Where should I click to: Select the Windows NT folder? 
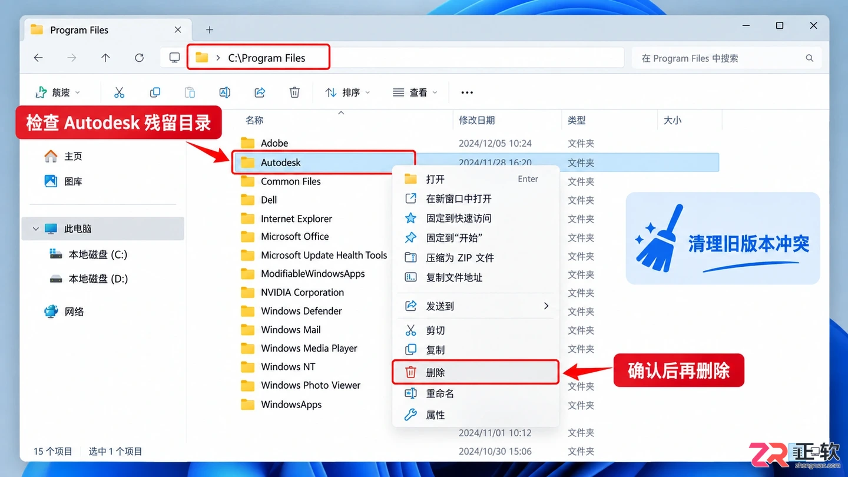tap(278, 367)
